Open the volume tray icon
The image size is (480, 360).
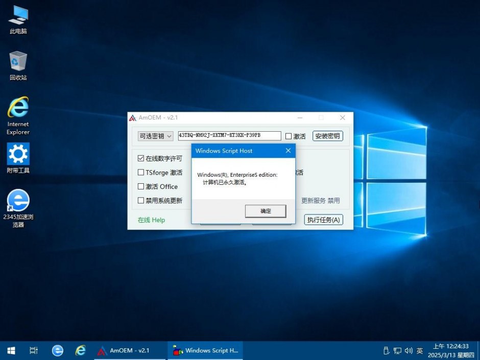tap(409, 350)
